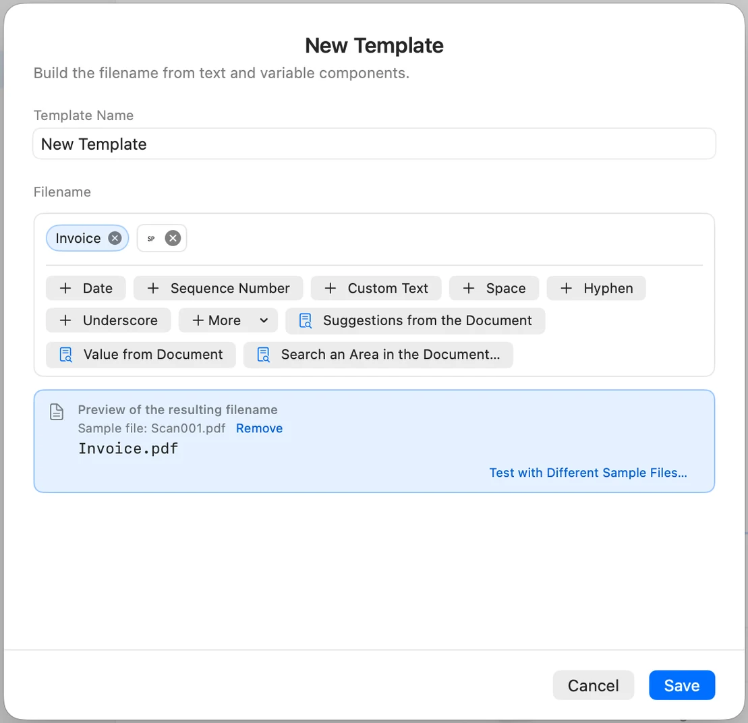This screenshot has width=748, height=723.
Task: Add a Hyphen component
Action: [x=596, y=288]
